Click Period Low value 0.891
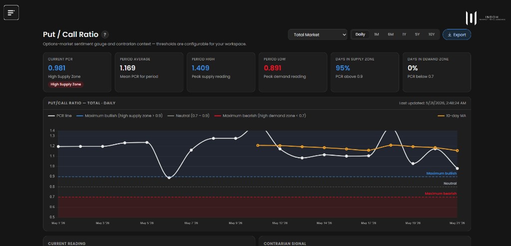The height and width of the screenshot is (246, 511). point(272,68)
